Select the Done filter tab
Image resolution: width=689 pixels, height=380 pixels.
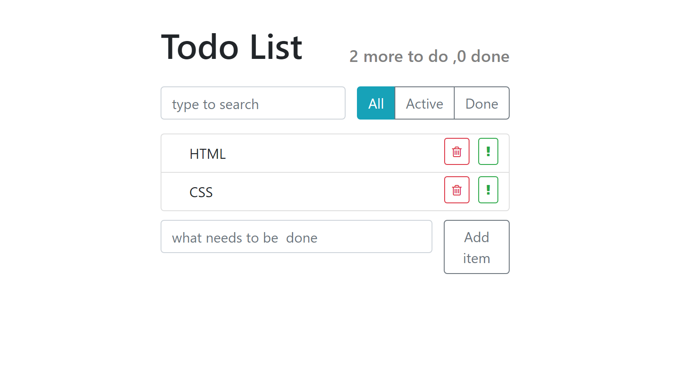tap(481, 103)
